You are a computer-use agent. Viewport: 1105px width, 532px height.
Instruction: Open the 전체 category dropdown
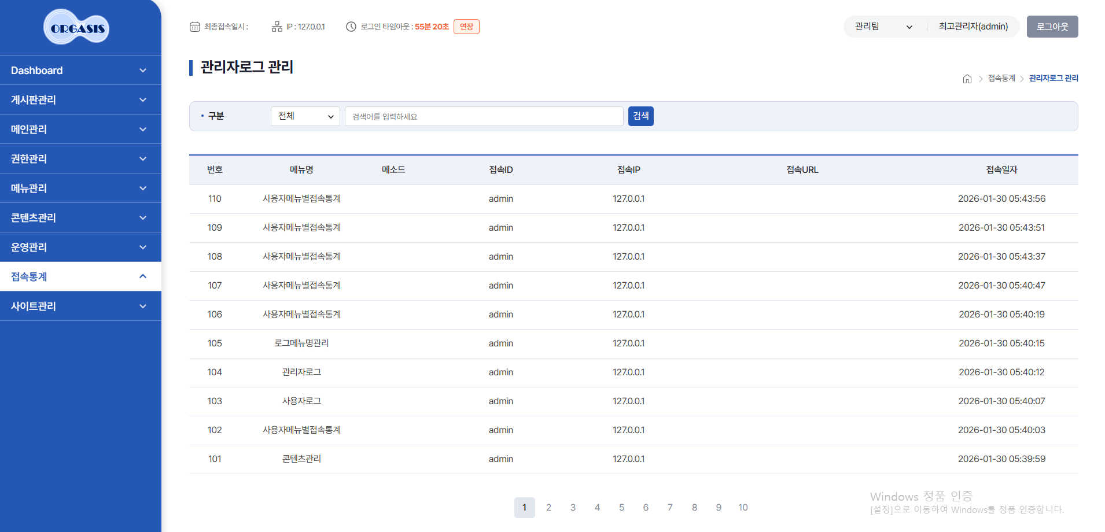pos(305,116)
